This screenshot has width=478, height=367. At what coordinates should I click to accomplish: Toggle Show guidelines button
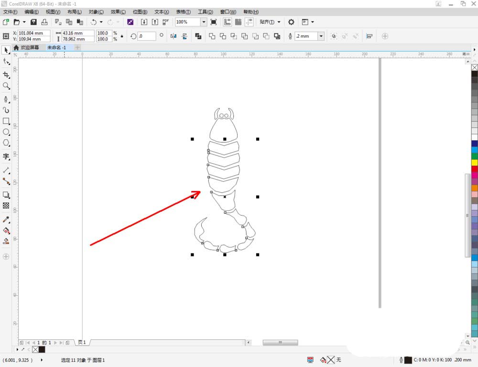tap(249, 22)
